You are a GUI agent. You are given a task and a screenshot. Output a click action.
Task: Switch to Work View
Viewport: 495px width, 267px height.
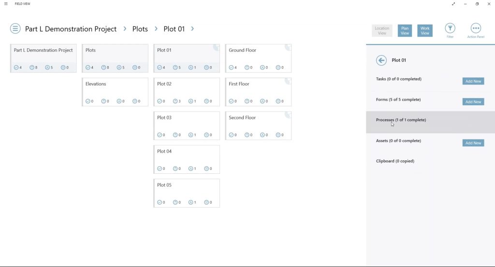coord(425,31)
